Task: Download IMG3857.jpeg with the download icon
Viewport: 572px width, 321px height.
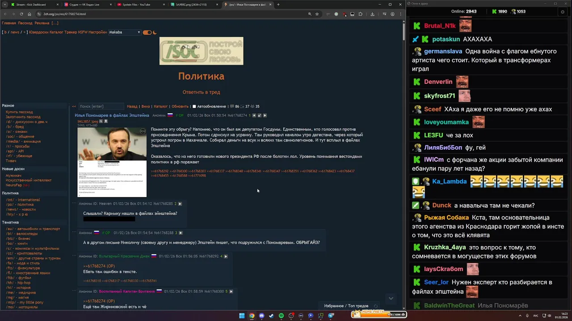Action: [106, 121]
